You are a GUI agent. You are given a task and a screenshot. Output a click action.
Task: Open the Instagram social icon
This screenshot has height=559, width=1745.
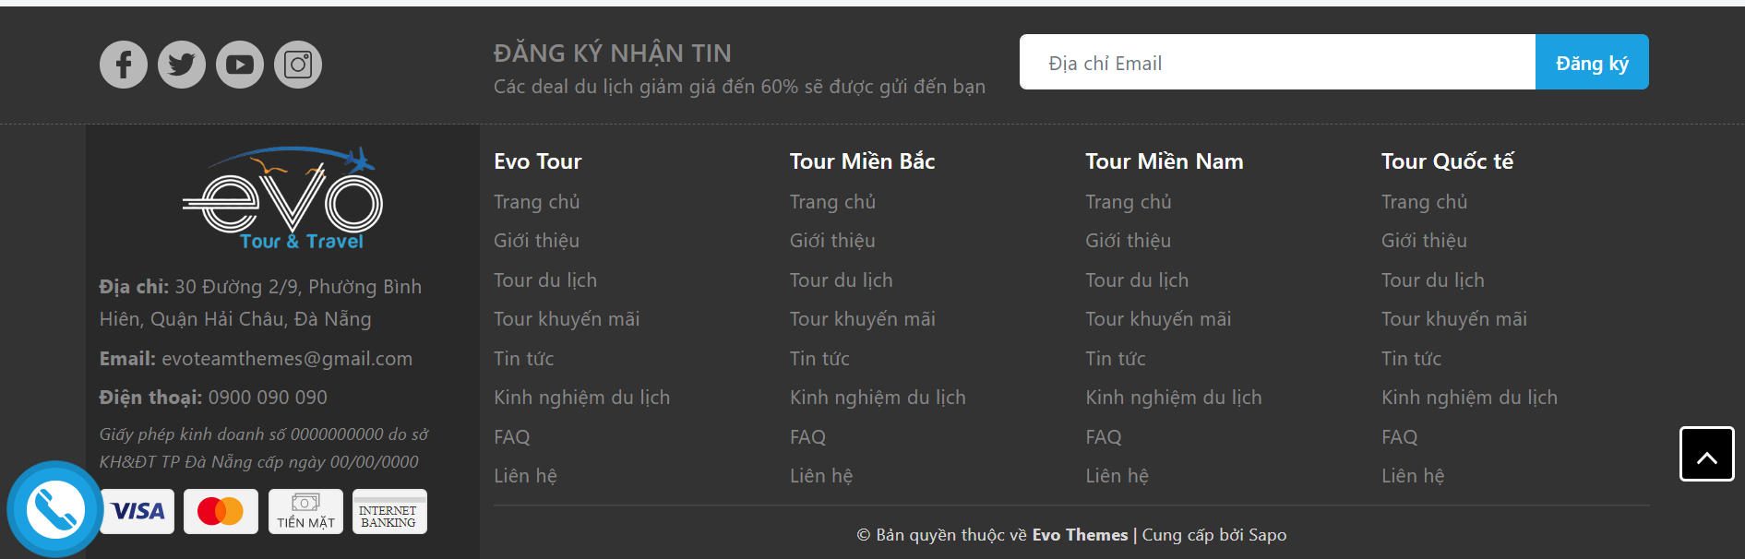pyautogui.click(x=298, y=65)
